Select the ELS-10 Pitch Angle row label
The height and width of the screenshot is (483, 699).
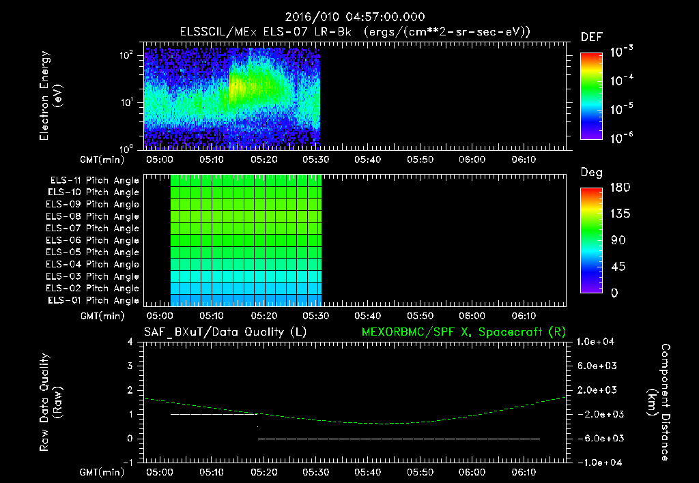tap(94, 192)
